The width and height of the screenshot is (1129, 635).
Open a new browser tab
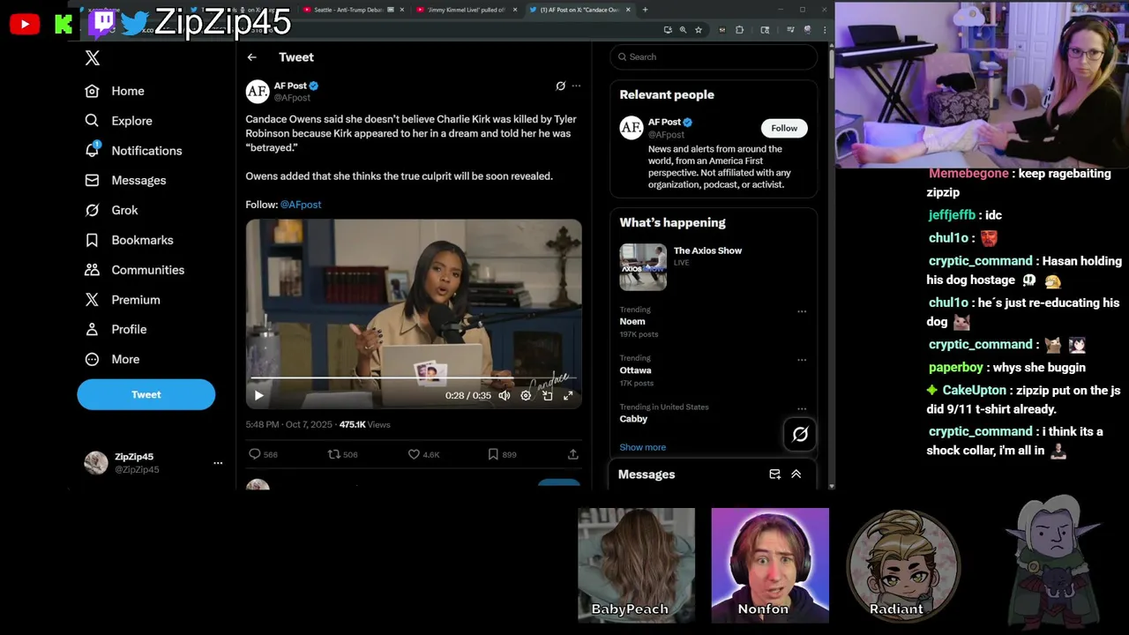tap(645, 10)
